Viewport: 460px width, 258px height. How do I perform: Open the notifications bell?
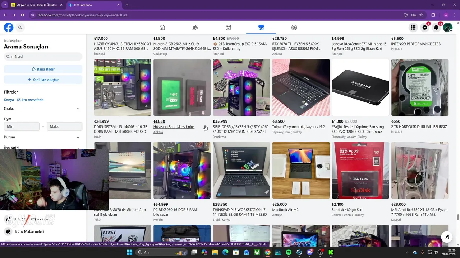pos(436,28)
